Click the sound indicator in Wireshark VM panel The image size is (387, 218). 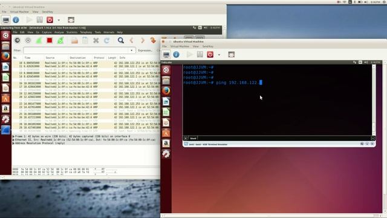(206, 28)
